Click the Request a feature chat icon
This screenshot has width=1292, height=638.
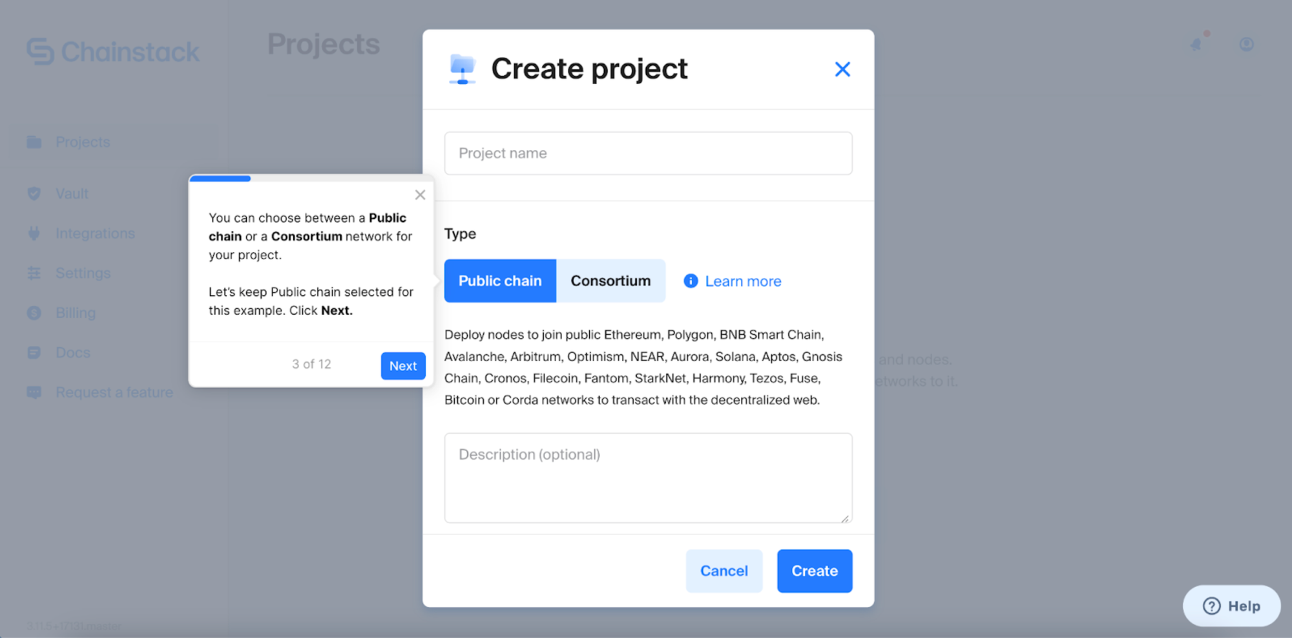(x=34, y=392)
